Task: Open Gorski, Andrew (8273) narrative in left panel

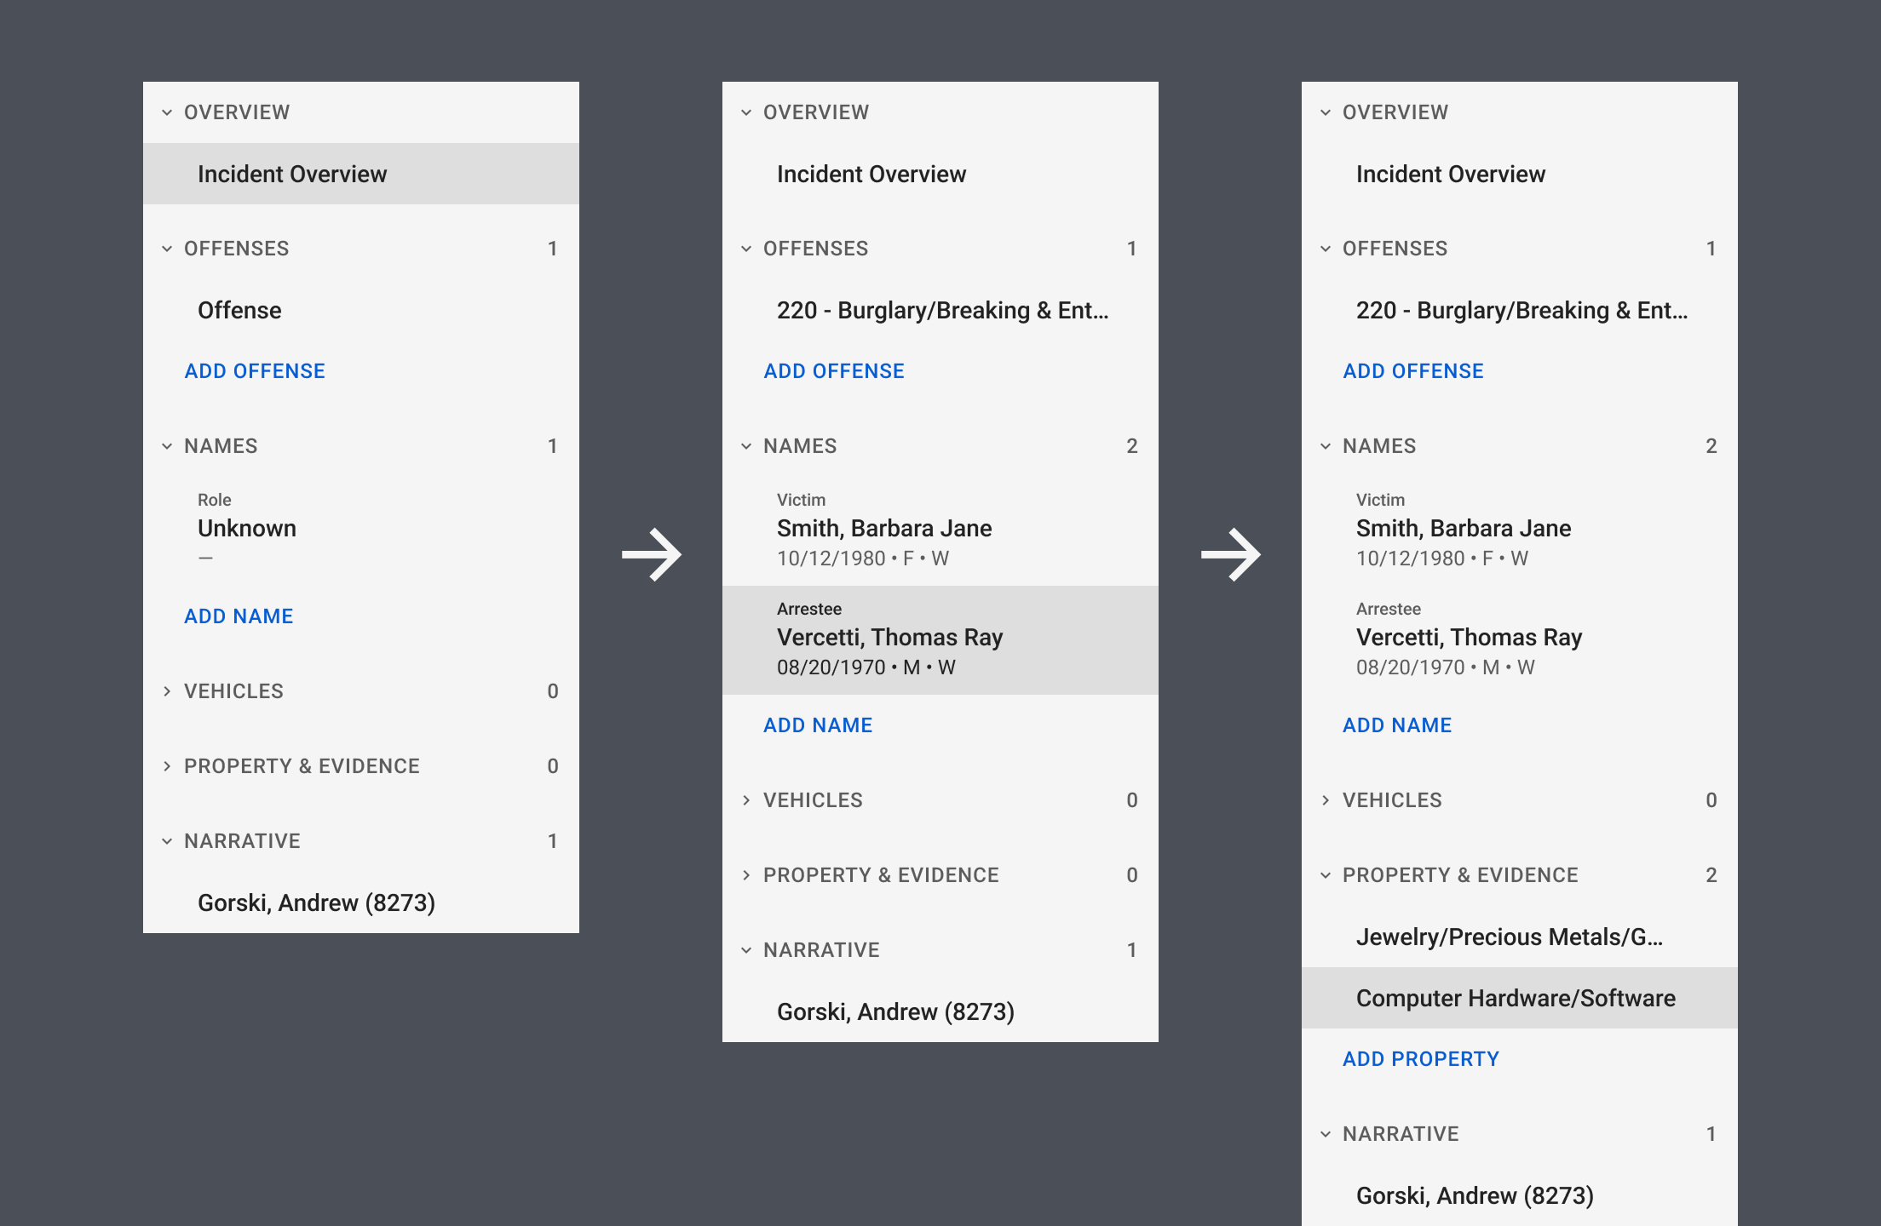Action: tap(361, 902)
